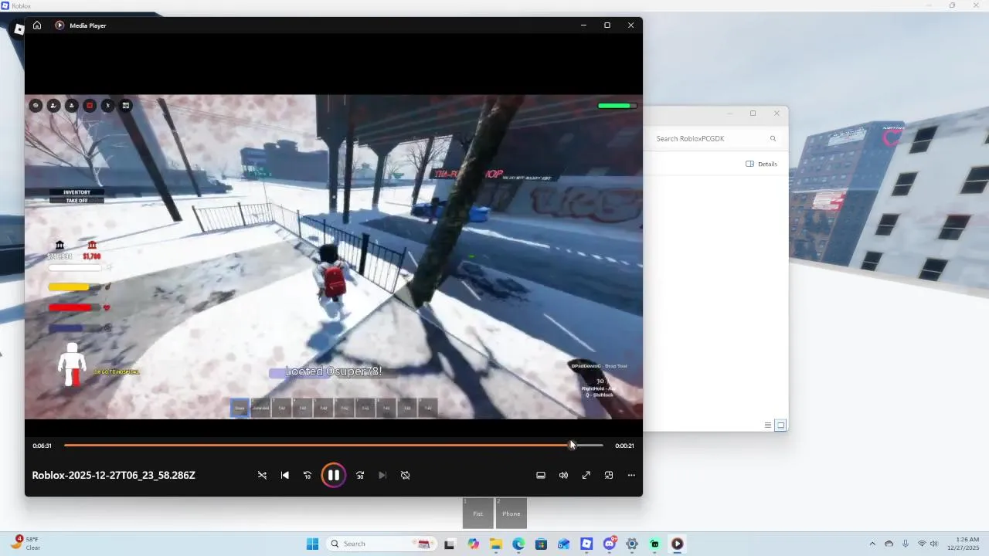Open the volume control in Media Player
This screenshot has width=989, height=556.
pyautogui.click(x=563, y=475)
